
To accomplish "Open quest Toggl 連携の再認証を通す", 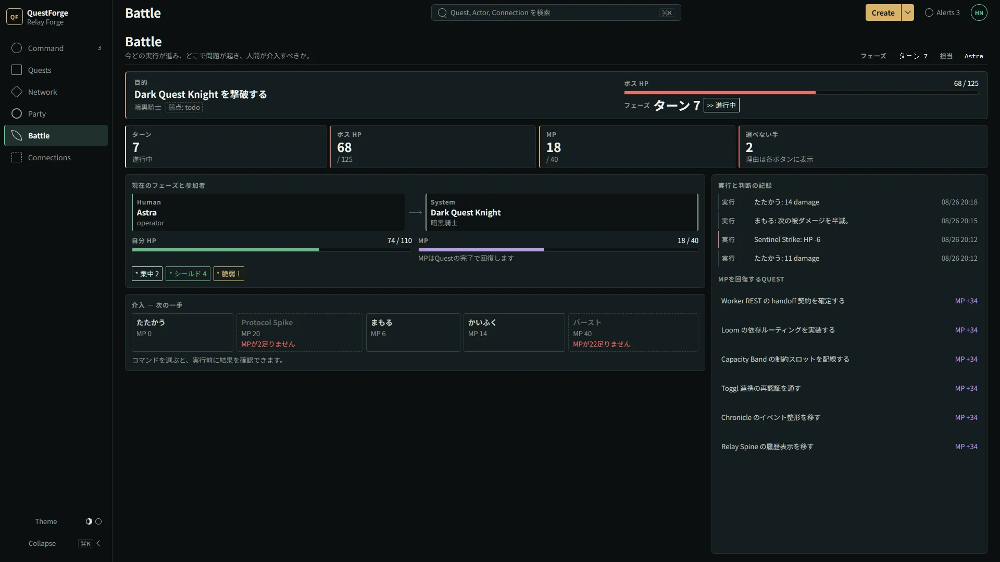I will pyautogui.click(x=849, y=388).
